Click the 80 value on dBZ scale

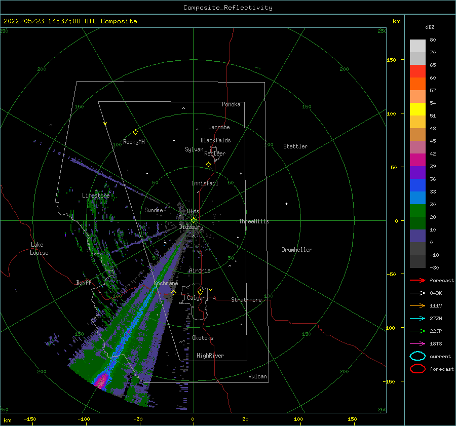tap(433, 40)
